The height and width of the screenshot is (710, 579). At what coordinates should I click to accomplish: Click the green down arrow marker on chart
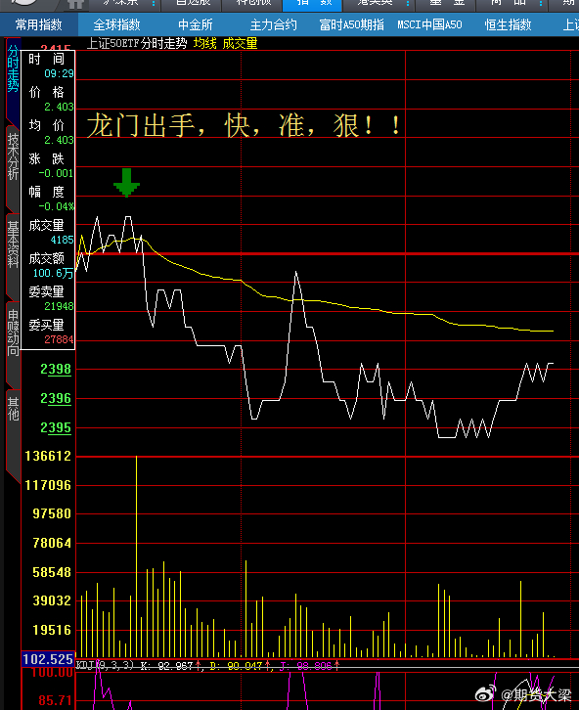point(127,183)
